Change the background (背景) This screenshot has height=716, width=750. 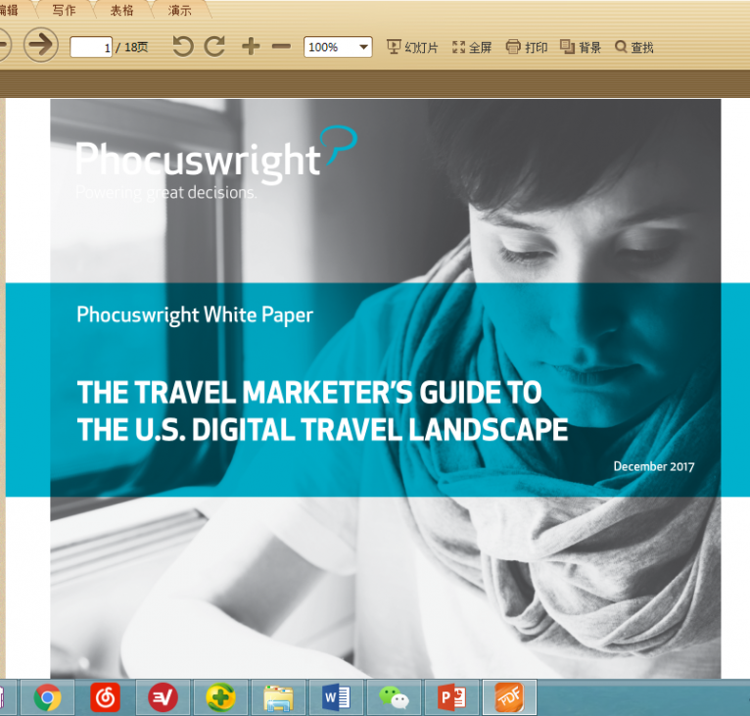pyautogui.click(x=581, y=47)
